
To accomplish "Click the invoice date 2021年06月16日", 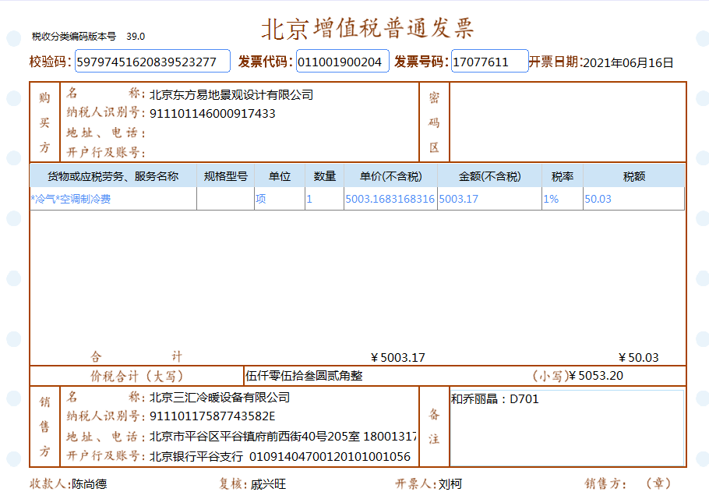I will point(628,62).
